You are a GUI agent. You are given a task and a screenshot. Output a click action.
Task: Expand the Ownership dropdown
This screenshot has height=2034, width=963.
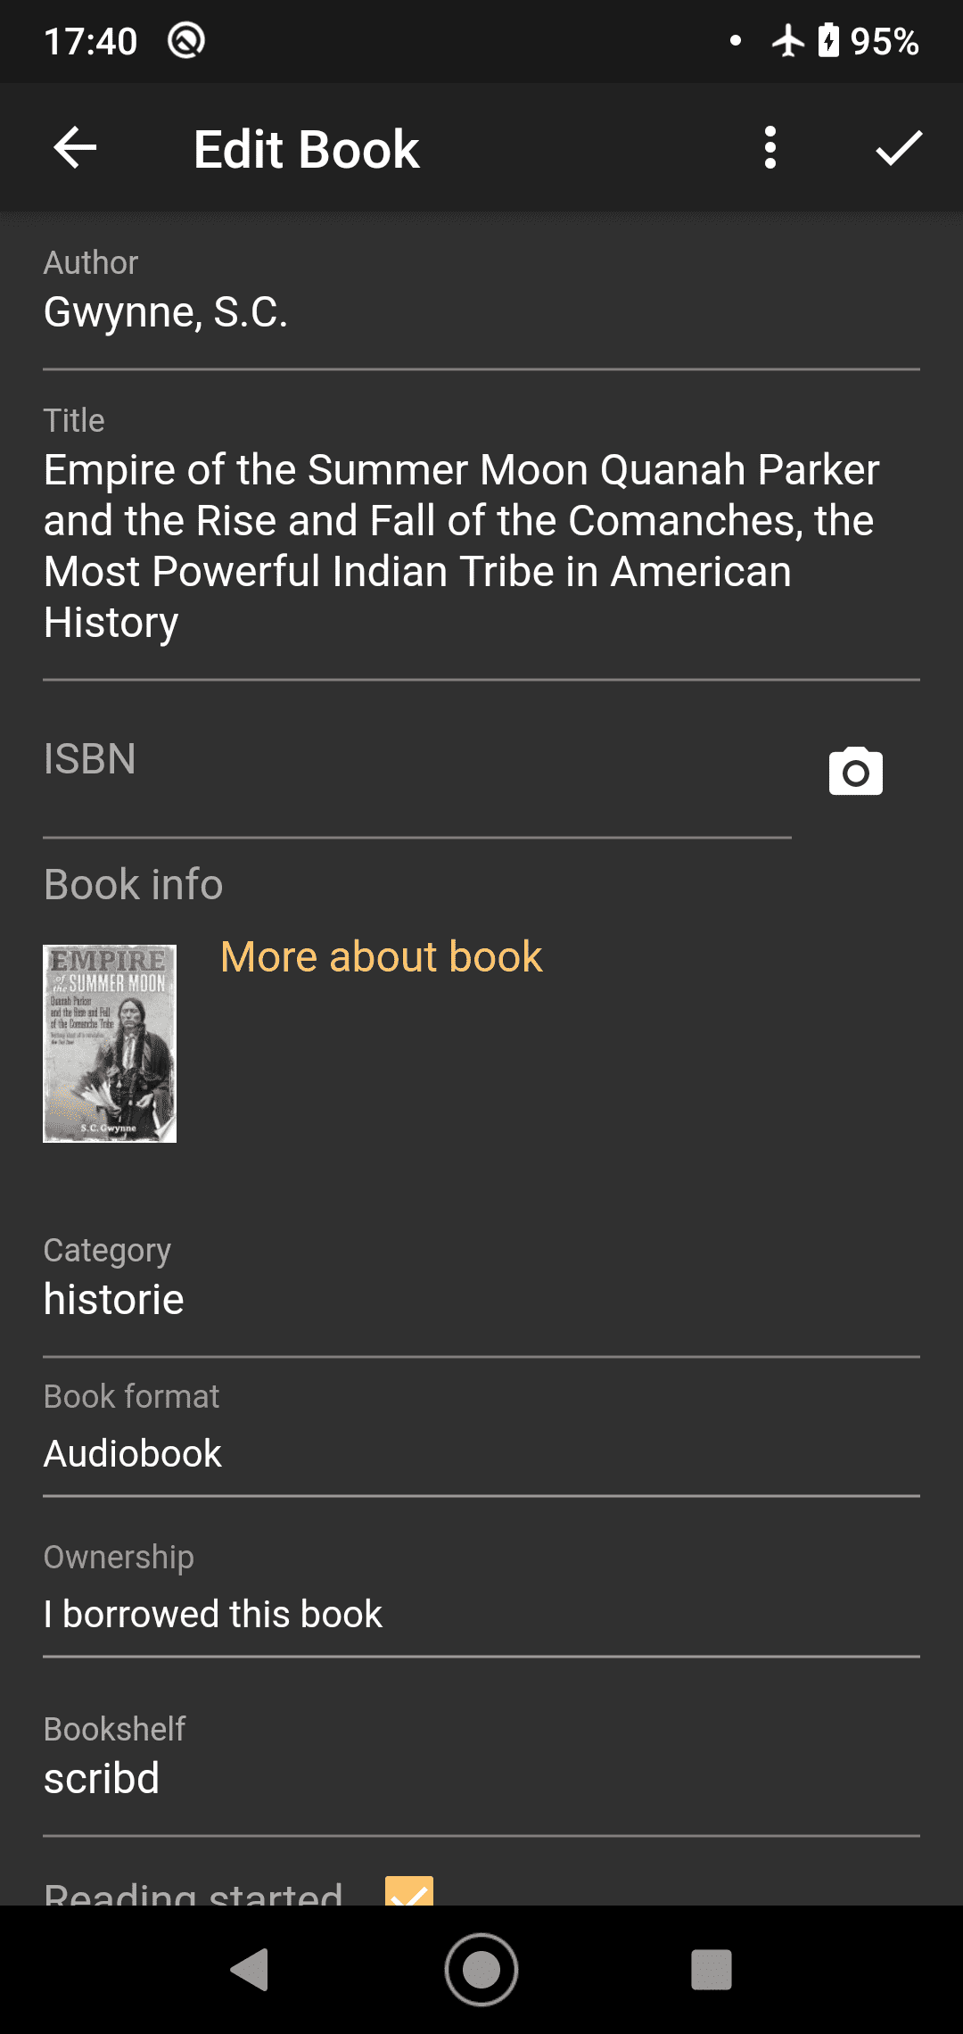pos(481,1614)
